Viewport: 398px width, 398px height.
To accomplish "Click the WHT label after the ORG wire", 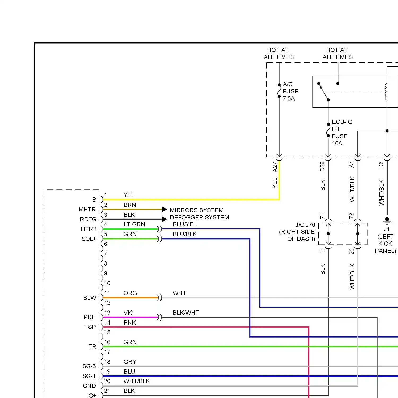I will [x=179, y=293].
